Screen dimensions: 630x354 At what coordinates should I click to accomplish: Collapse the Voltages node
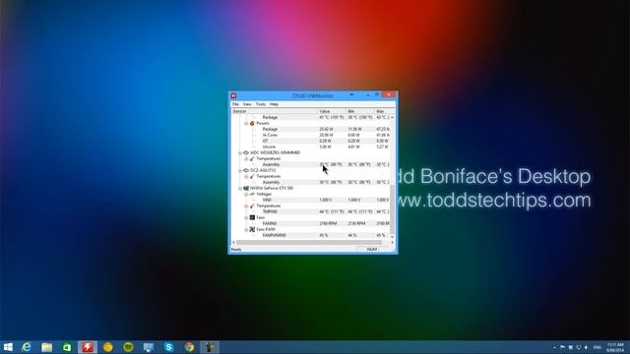click(x=246, y=195)
